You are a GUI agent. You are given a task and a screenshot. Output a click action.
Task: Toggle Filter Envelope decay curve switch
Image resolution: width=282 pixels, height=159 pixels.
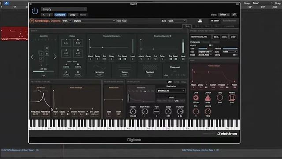[68, 114]
